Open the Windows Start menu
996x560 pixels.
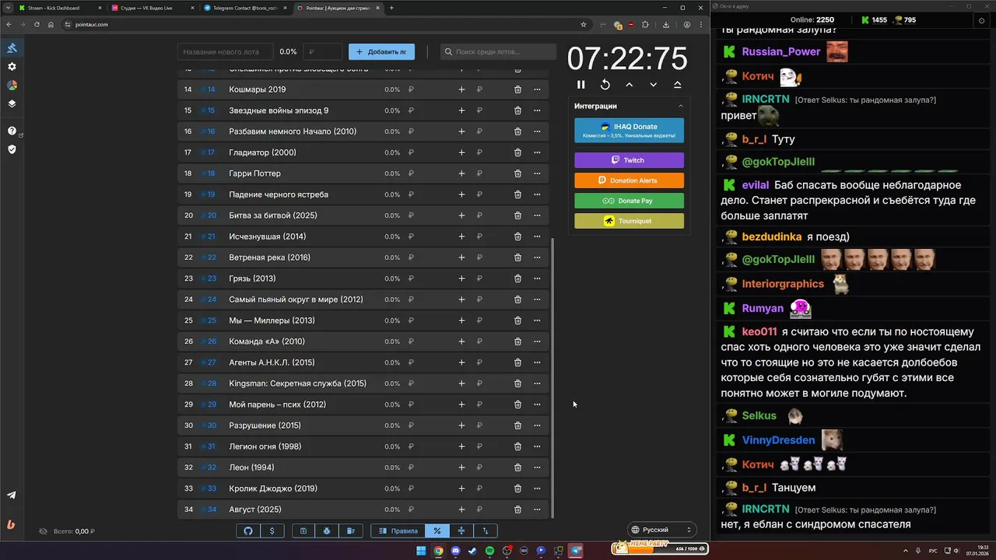click(421, 551)
